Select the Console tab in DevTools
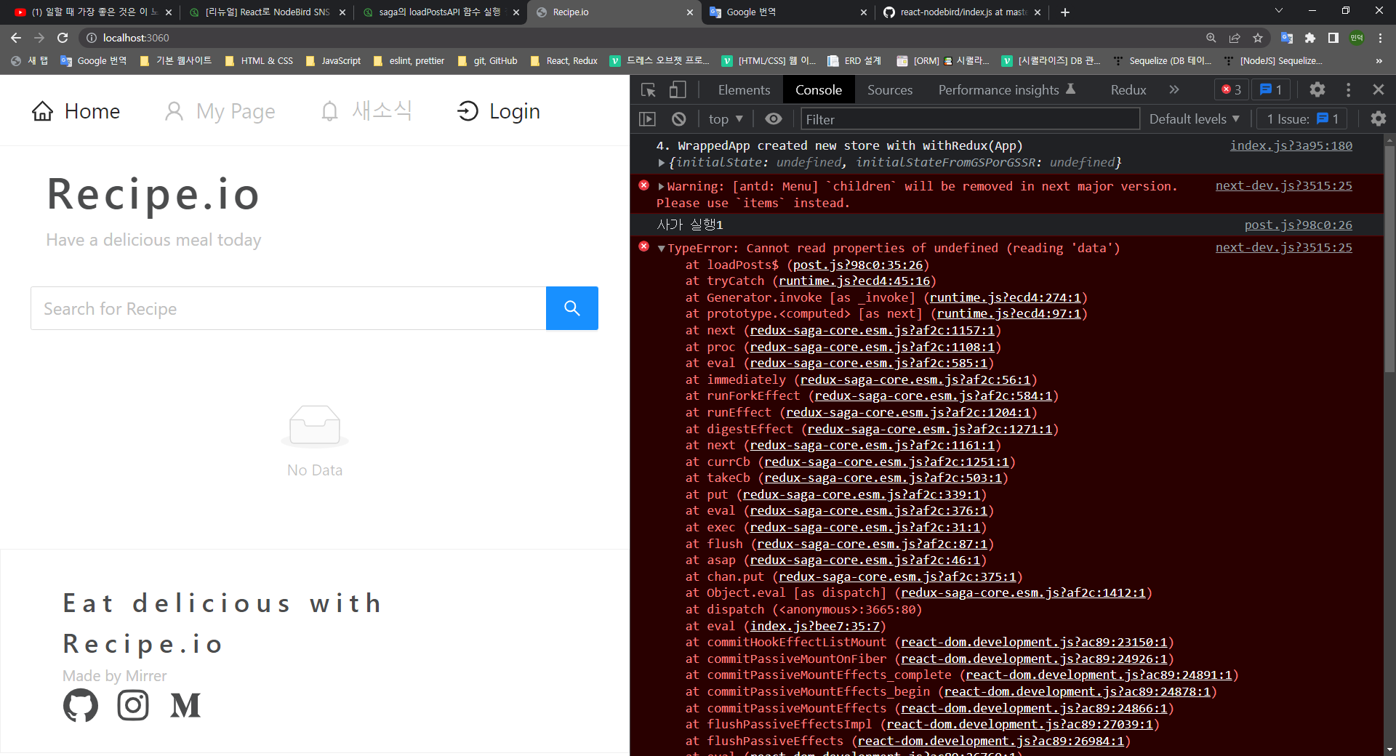 (819, 89)
